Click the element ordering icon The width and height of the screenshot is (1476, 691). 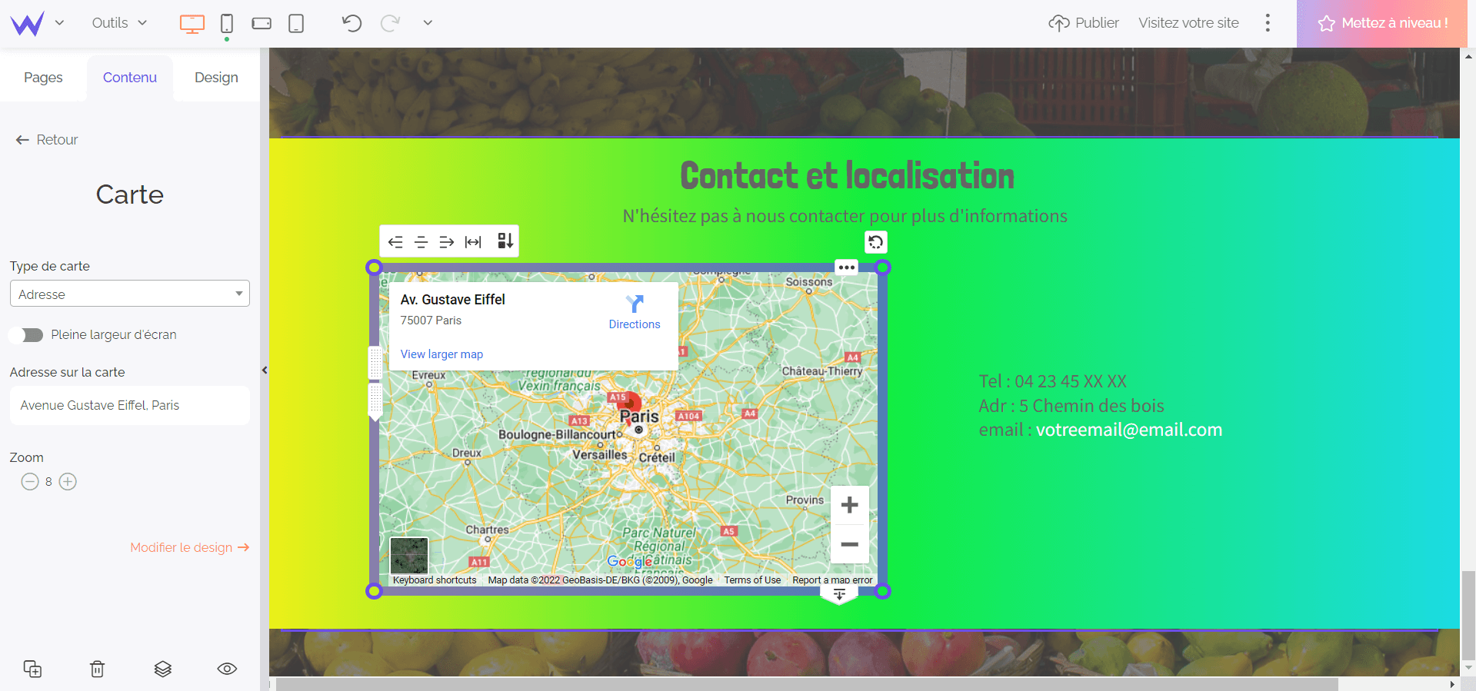505,241
